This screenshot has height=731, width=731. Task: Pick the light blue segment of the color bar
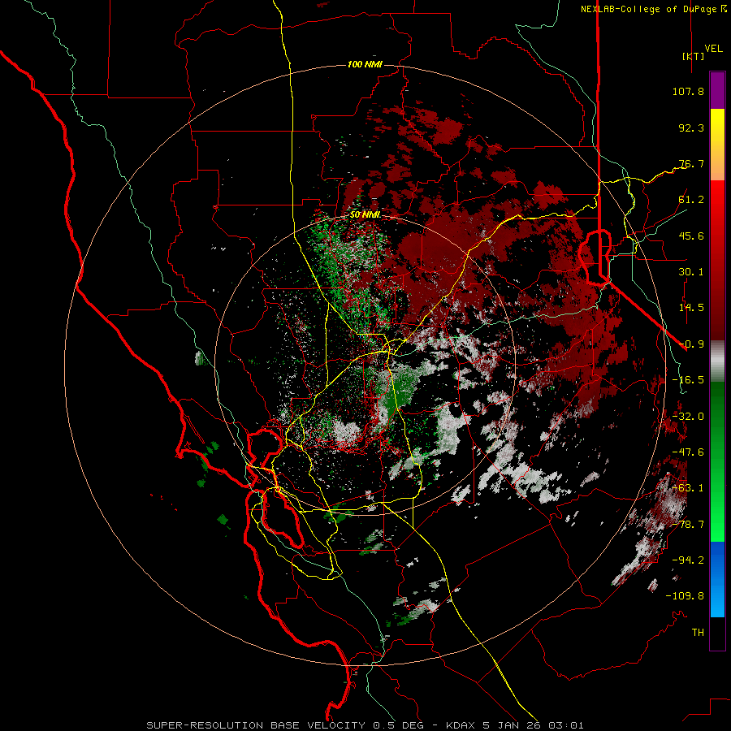point(717,596)
